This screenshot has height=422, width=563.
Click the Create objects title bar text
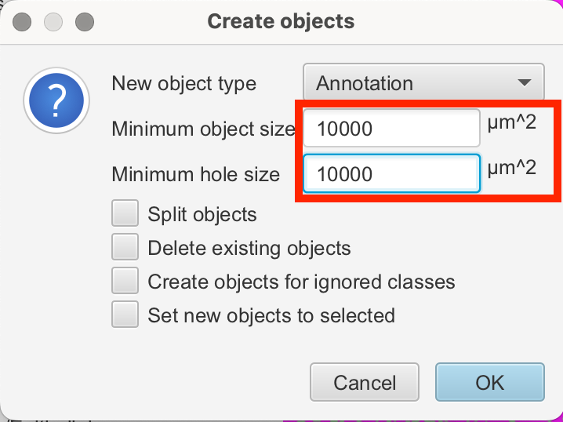pyautogui.click(x=281, y=21)
